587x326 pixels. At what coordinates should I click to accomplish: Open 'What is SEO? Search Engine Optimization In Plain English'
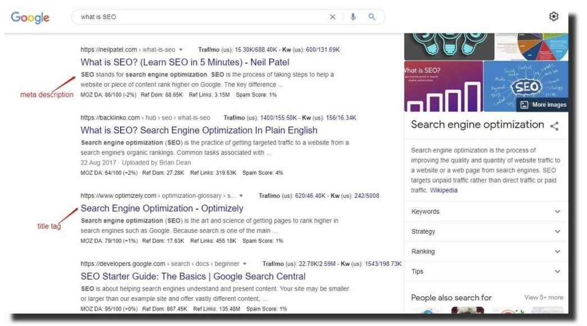(199, 130)
